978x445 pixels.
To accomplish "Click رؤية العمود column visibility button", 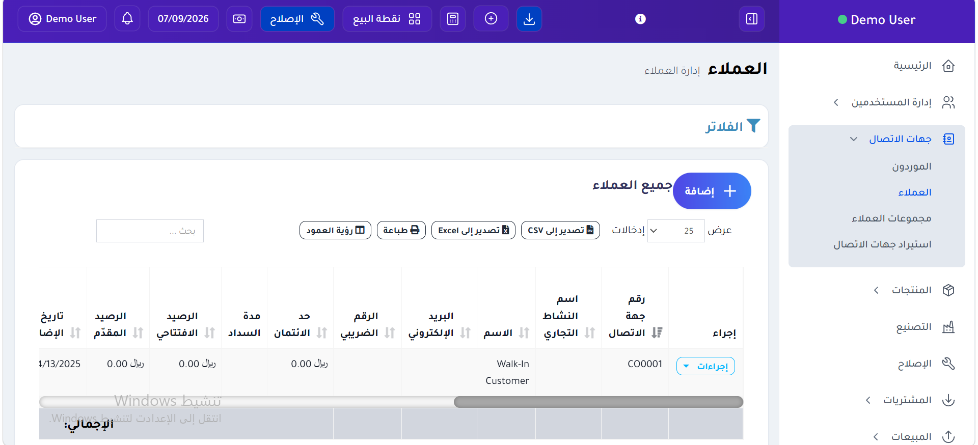I will click(x=335, y=230).
